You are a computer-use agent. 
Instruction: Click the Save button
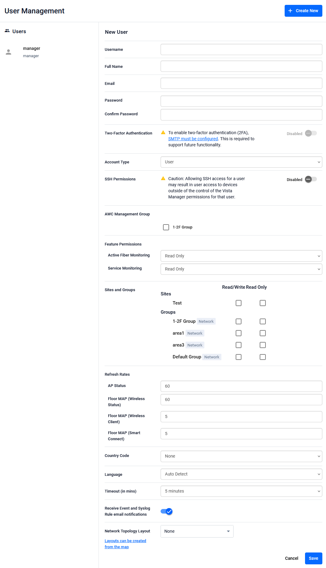click(313, 558)
